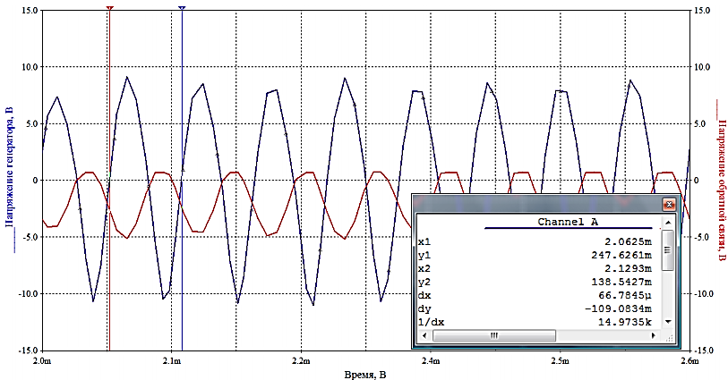Click the red right axis title 'Напряжение обратной связи, В'
Image resolution: width=728 pixels, height=380 pixels.
(x=721, y=190)
